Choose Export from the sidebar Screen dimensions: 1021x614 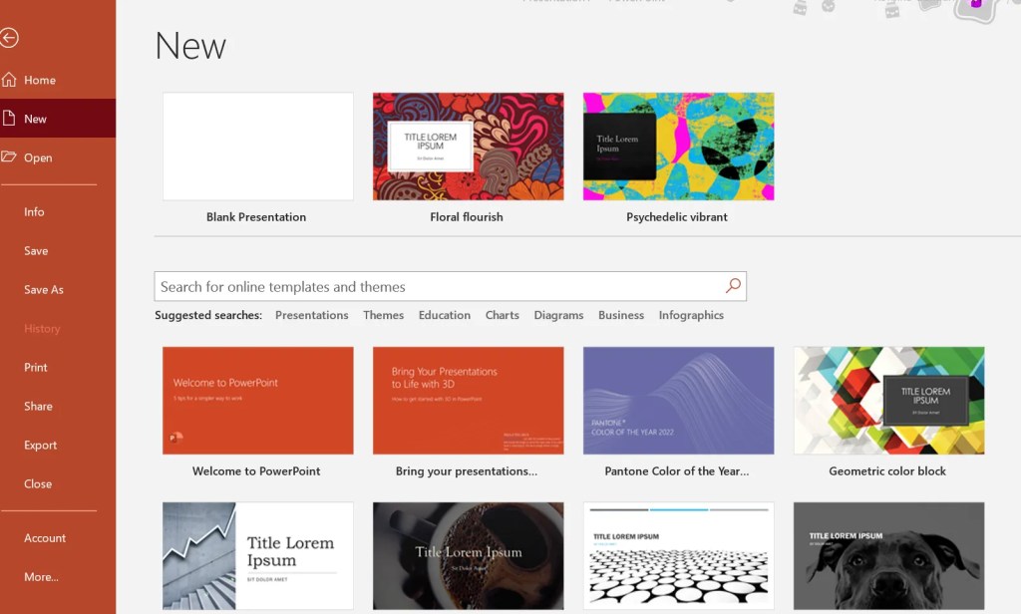tap(41, 445)
